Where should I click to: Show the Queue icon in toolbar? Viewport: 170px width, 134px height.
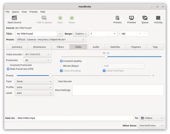pyautogui.click(x=145, y=18)
